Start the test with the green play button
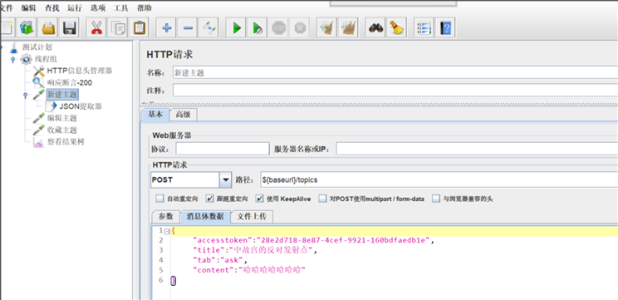The width and height of the screenshot is (618, 300). (237, 27)
